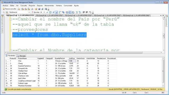Click the '12 filas' status bar entry
The height and width of the screenshot is (95, 169).
pyautogui.click(x=160, y=89)
